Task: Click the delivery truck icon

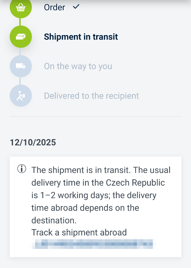Action: tap(21, 66)
